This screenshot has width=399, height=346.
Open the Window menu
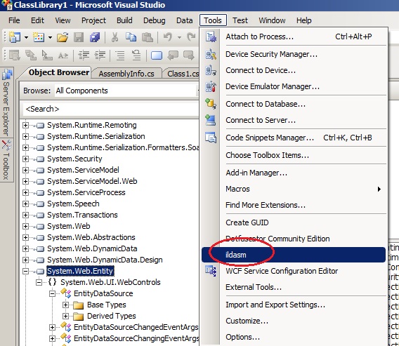[272, 20]
